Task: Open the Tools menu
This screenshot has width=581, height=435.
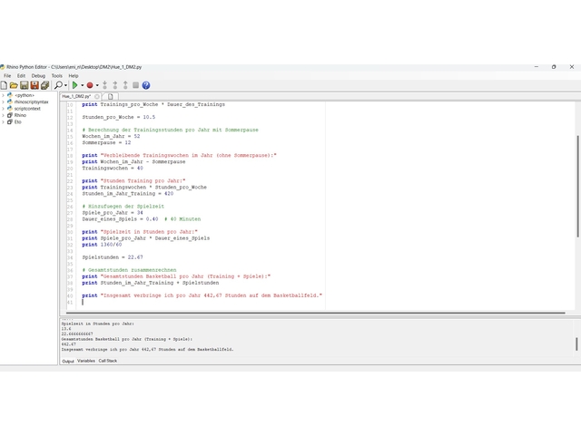Action: (56, 76)
